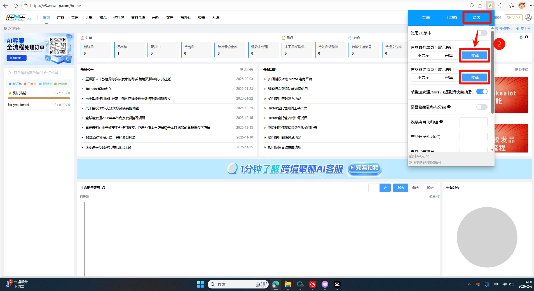Open the user profile avatar icon

pos(528,17)
